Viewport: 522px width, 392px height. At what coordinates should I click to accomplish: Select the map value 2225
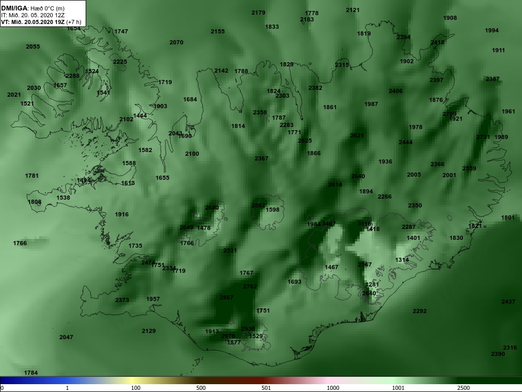point(120,62)
